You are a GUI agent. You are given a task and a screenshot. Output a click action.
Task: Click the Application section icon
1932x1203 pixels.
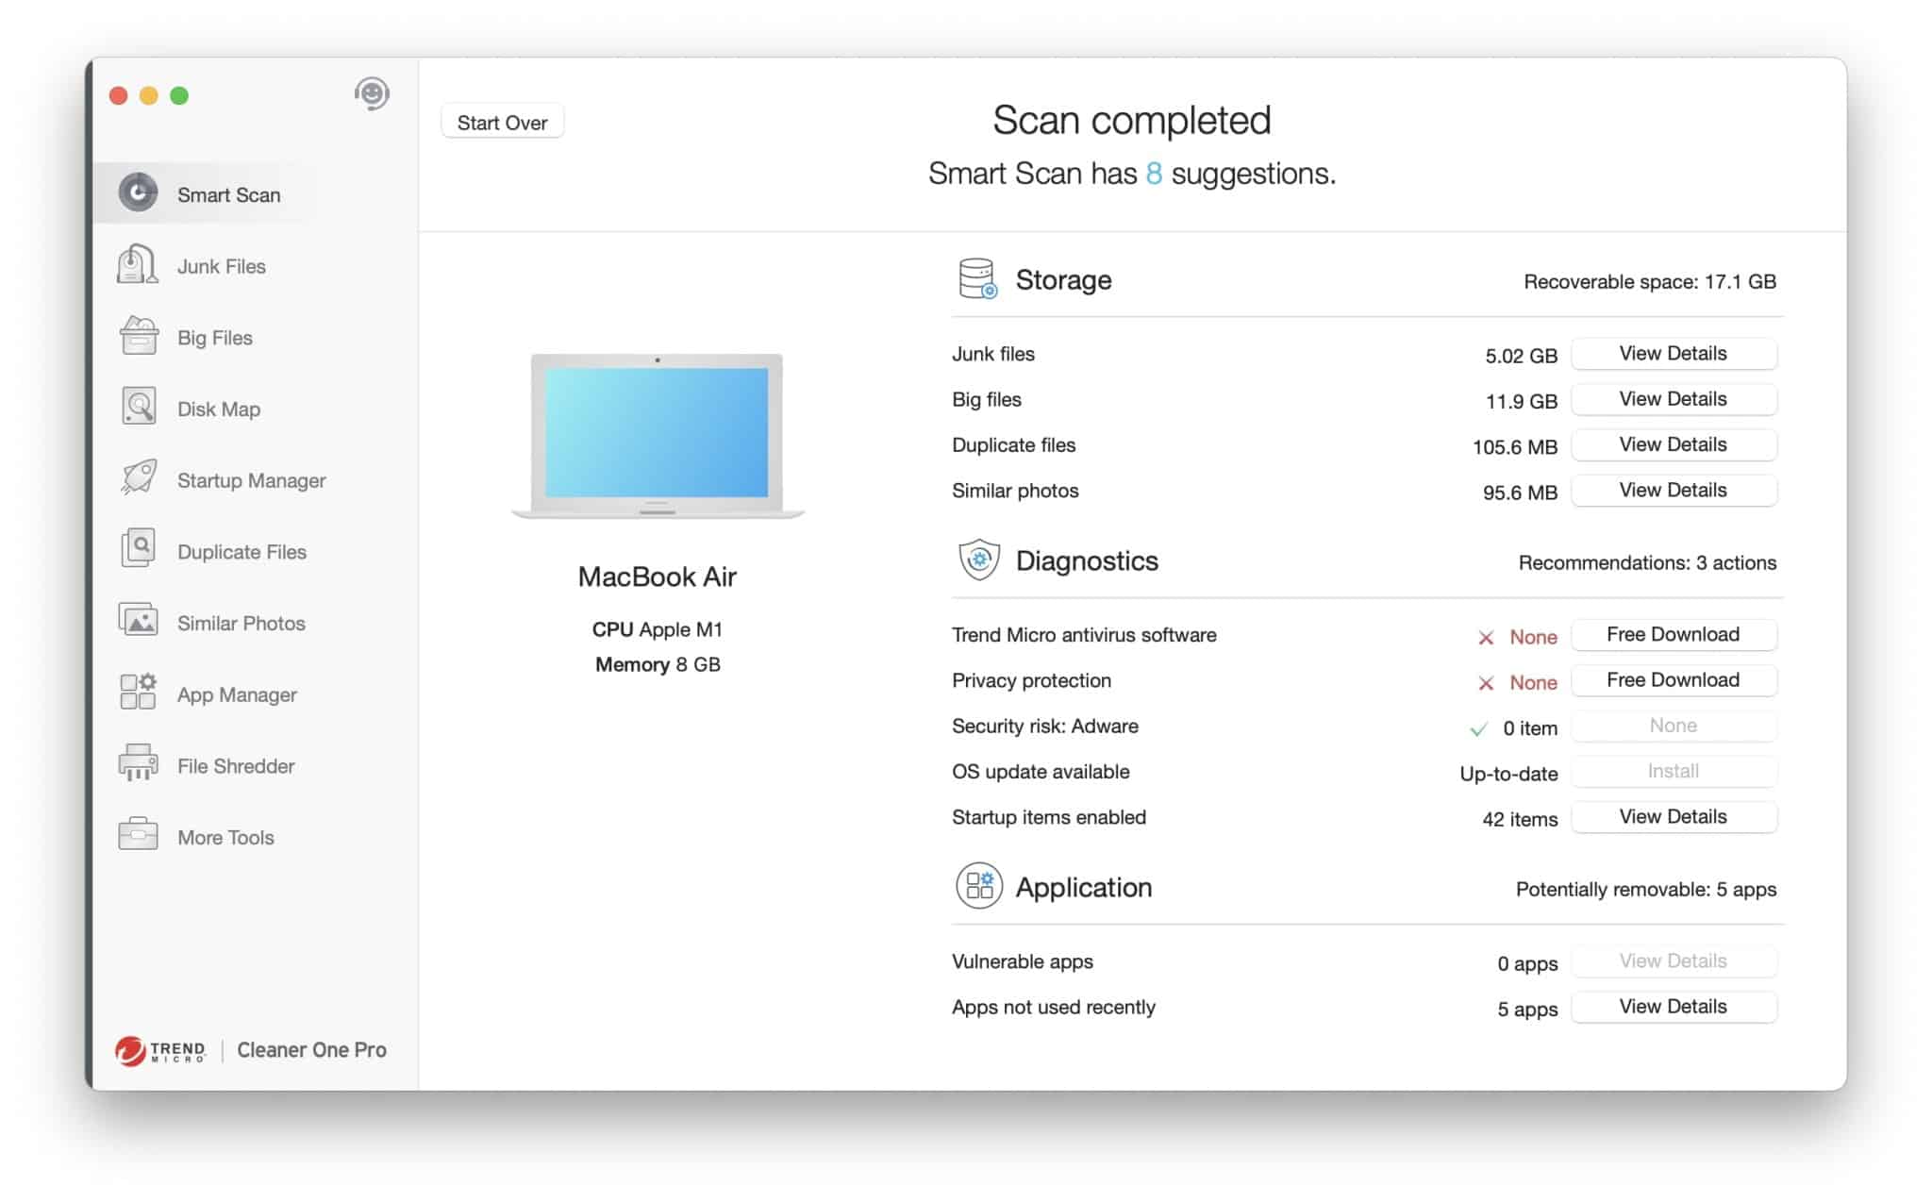coord(979,886)
